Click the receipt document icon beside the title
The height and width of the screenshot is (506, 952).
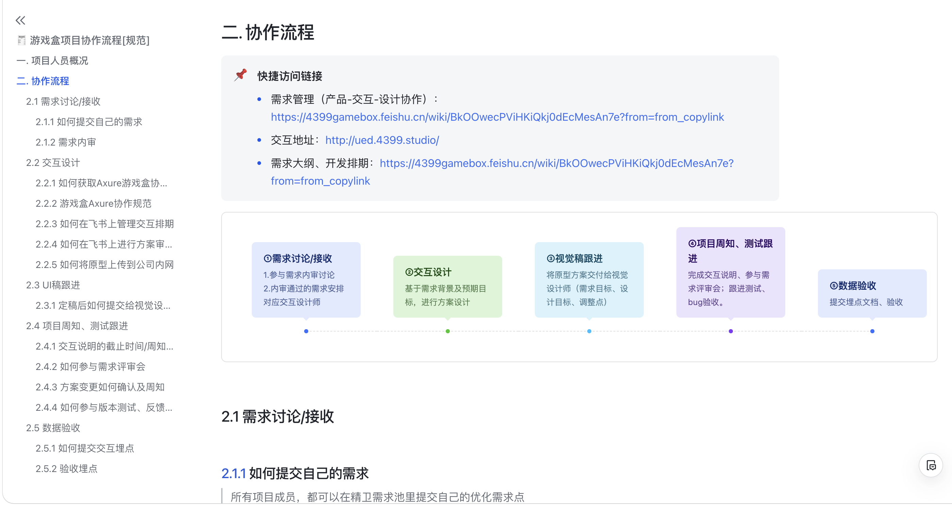[x=21, y=40]
